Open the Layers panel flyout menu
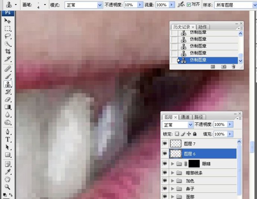 [239, 119]
